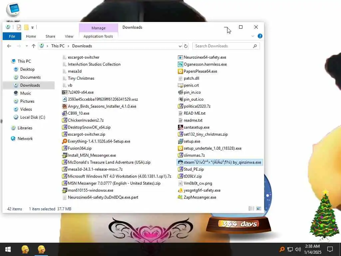Click the Neurozinex64-safety.exe icon

[x=180, y=57]
